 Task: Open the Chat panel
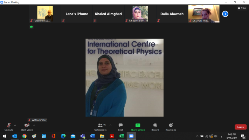pos(120,126)
